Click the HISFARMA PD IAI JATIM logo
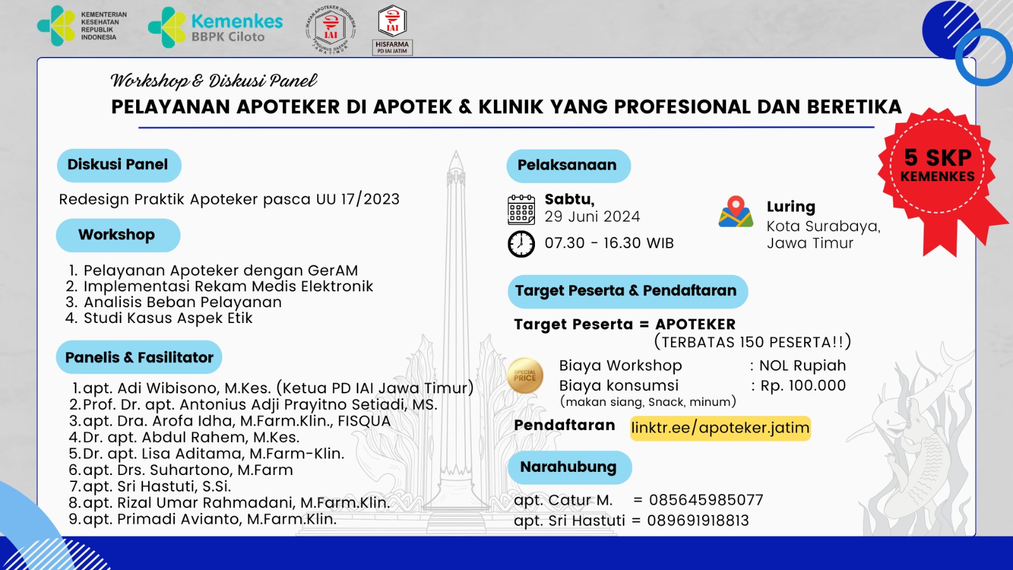Screen dimensions: 1013x570 (393, 30)
